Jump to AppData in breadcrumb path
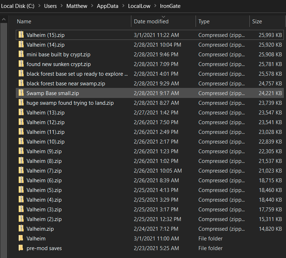 tap(108, 6)
